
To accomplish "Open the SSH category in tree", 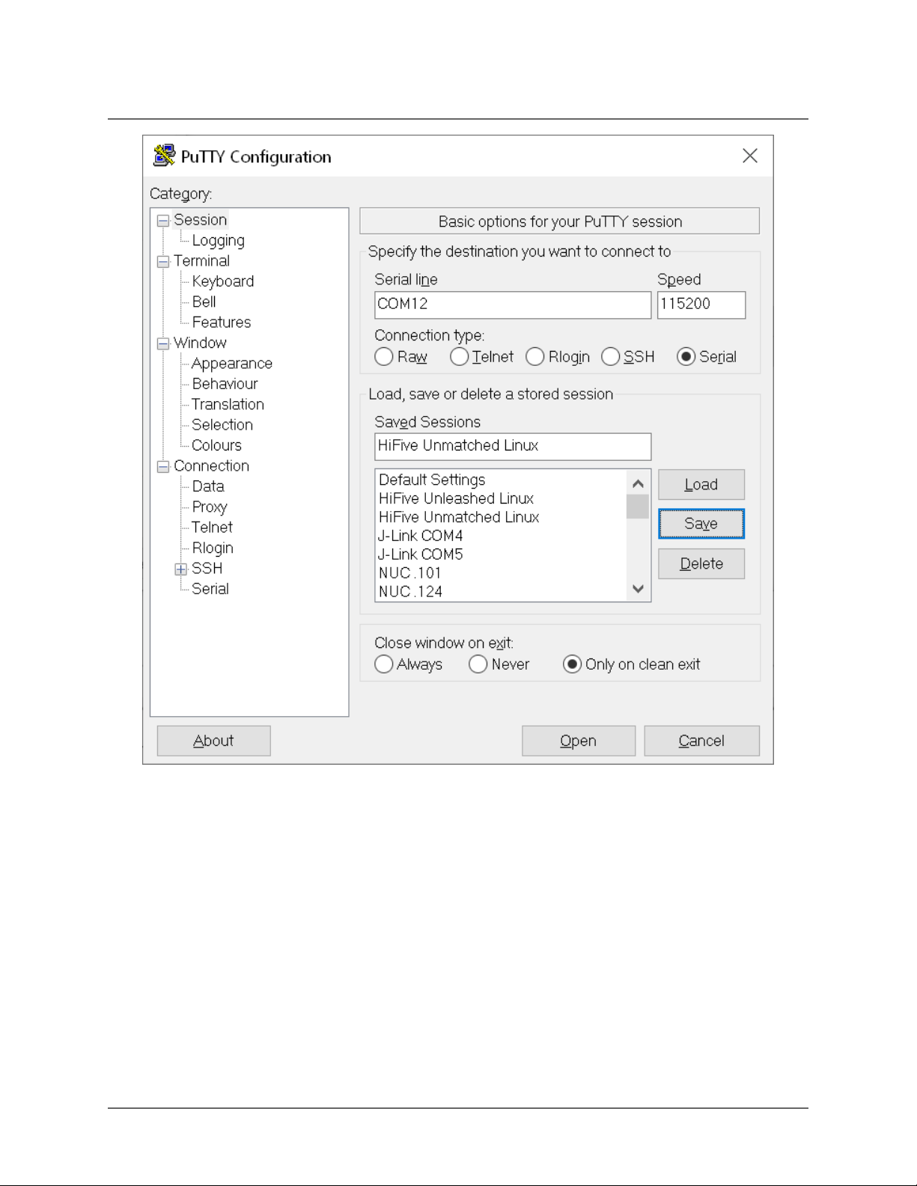I will (207, 569).
